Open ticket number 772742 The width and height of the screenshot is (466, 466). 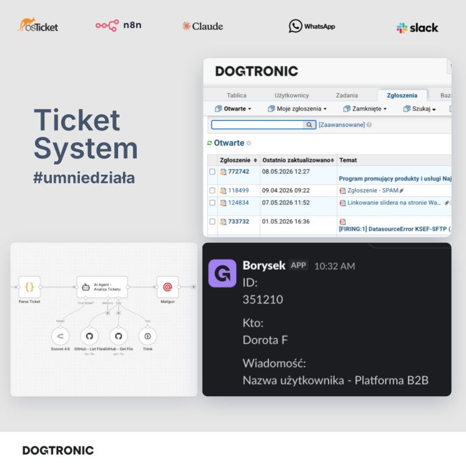[239, 172]
